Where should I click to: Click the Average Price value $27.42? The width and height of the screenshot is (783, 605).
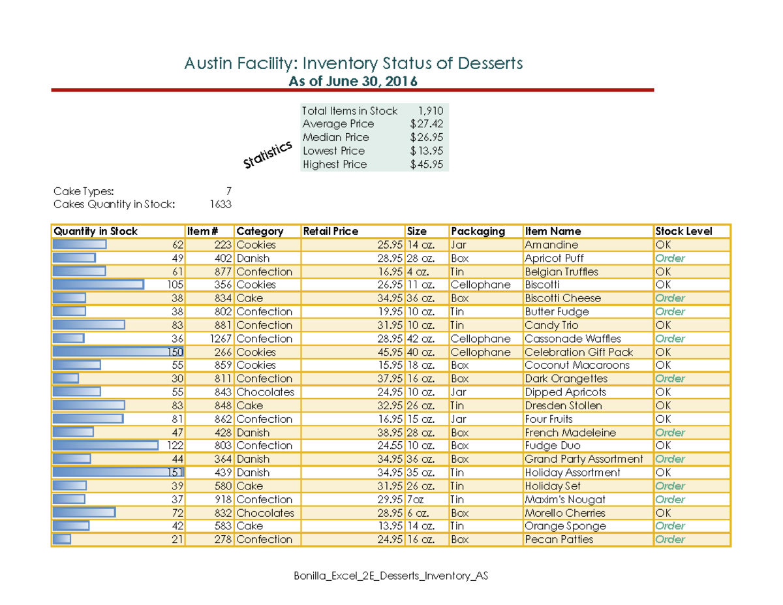425,124
